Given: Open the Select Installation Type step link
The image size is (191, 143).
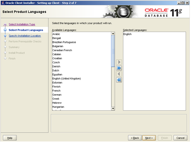Looking at the screenshot, I should click(22, 24).
